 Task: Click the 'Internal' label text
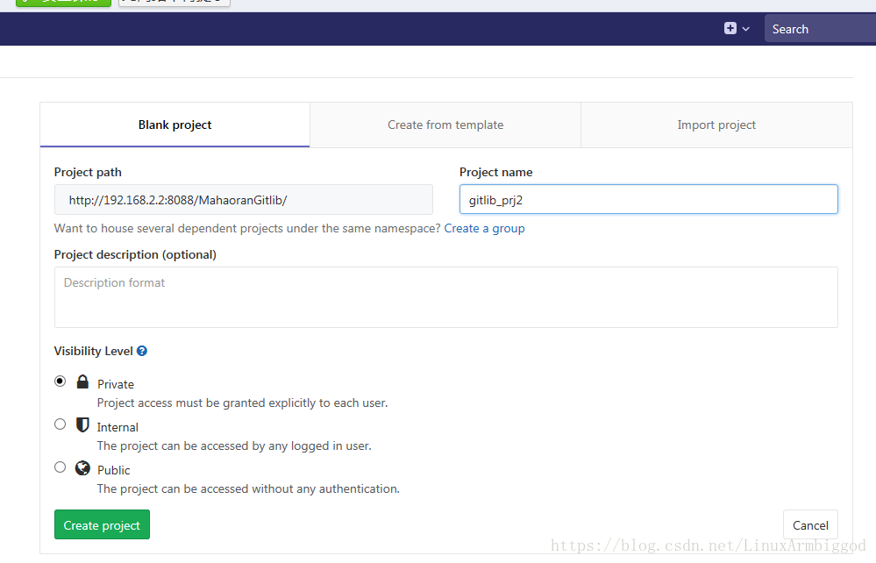click(118, 427)
